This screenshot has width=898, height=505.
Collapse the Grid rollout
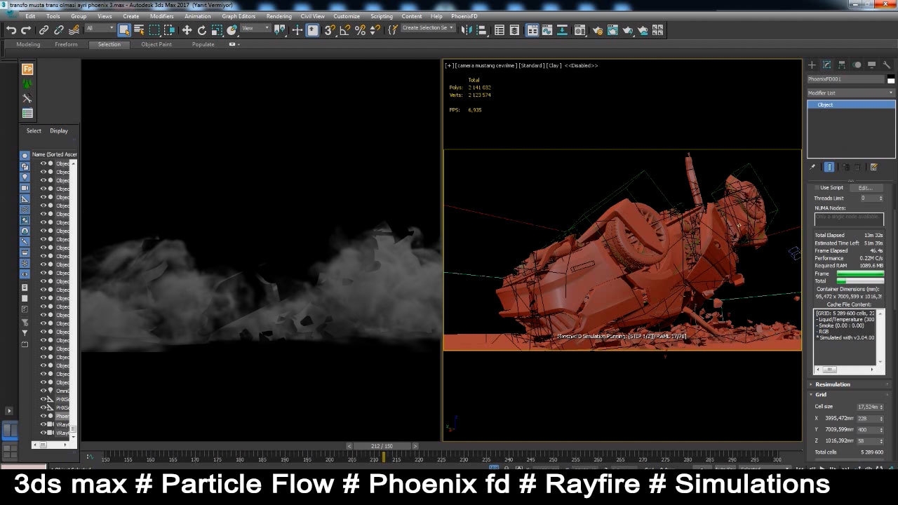pos(851,394)
